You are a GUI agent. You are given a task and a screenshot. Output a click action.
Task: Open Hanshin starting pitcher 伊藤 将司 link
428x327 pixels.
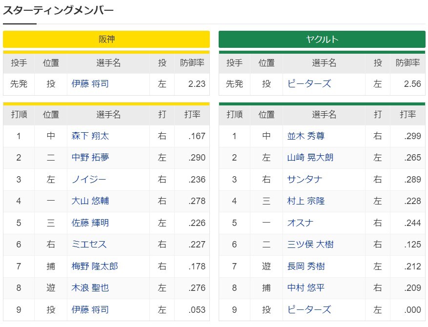[x=90, y=84]
